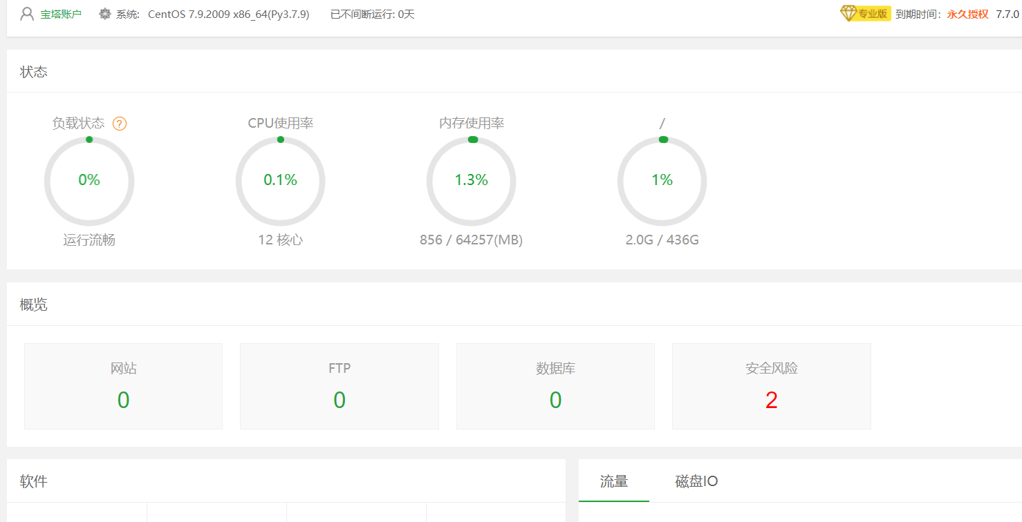Open the 网站 overview card

pos(123,386)
